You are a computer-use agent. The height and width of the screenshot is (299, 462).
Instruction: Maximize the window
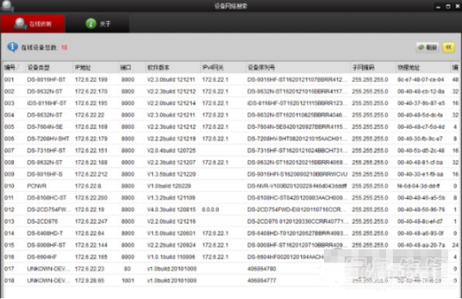448,6
